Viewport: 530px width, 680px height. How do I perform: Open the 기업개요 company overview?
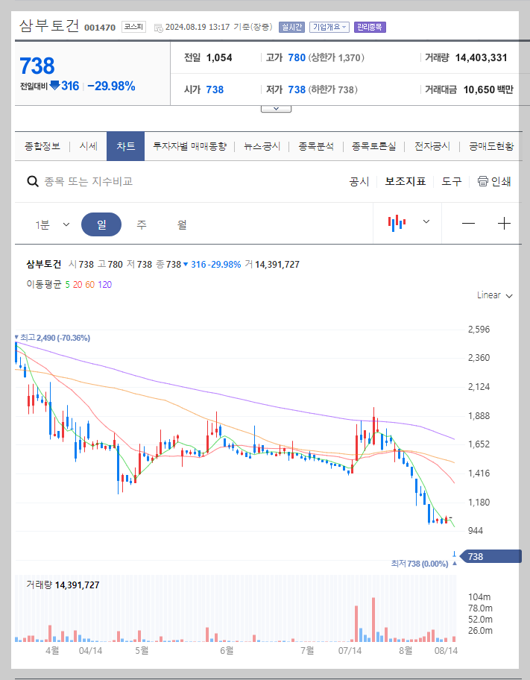(x=329, y=26)
